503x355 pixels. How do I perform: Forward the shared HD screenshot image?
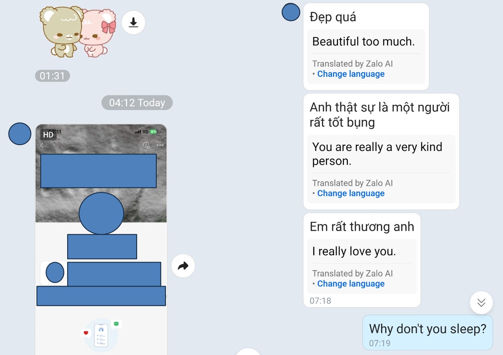183,266
